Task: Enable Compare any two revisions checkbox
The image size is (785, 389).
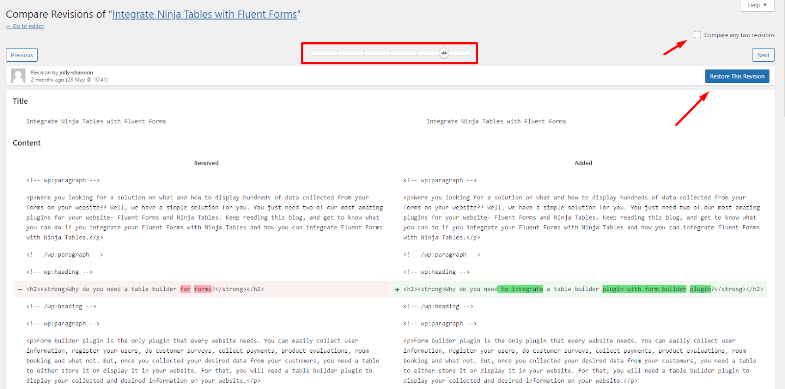Action: [x=697, y=35]
